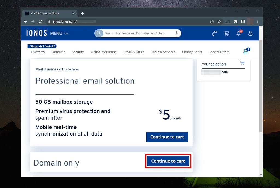The width and height of the screenshot is (280, 188).
Task: Click the address bar URL shop.ionos.com
Action: (x=65, y=22)
